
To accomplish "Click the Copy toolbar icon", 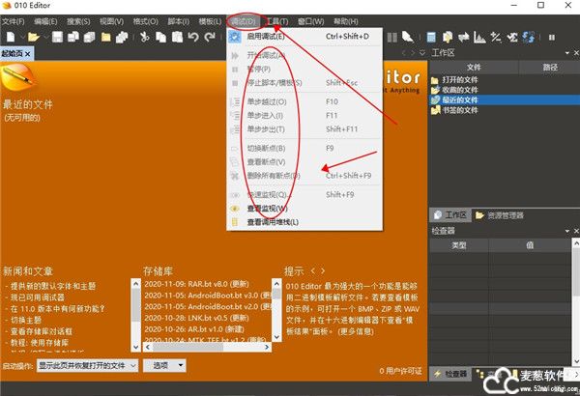I will point(160,37).
